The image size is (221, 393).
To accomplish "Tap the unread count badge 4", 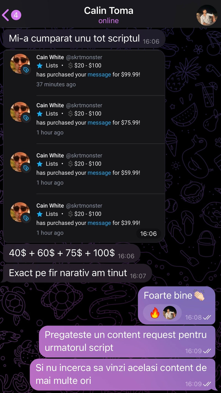I will coord(16,15).
